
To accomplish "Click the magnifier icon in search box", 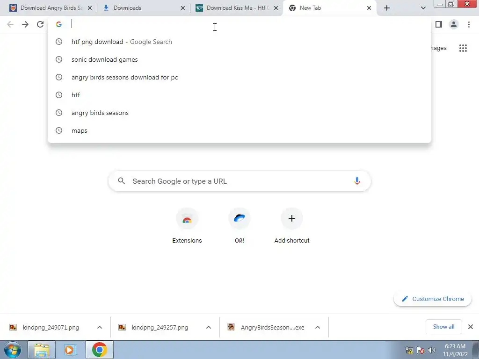I will tap(121, 181).
